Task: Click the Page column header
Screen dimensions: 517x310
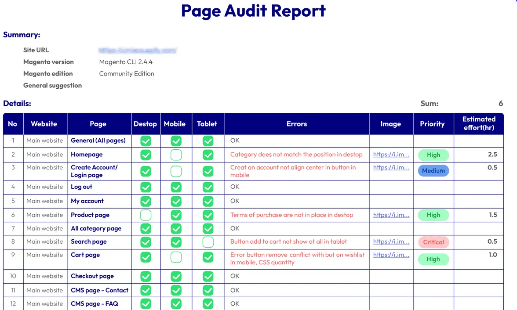Action: coord(99,124)
